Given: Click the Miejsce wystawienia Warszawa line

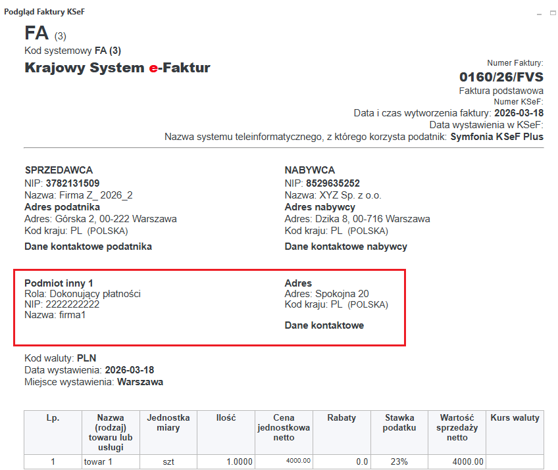Looking at the screenshot, I should [93, 381].
